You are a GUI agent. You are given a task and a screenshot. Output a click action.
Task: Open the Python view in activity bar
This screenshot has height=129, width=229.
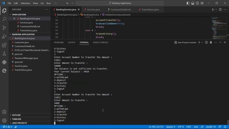pyautogui.click(x=4, y=62)
